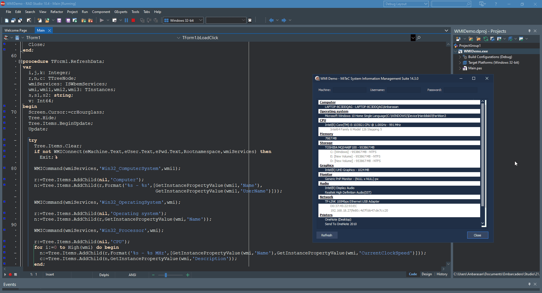
Task: Select the ProjectGroup1 tree item
Action: click(x=470, y=46)
